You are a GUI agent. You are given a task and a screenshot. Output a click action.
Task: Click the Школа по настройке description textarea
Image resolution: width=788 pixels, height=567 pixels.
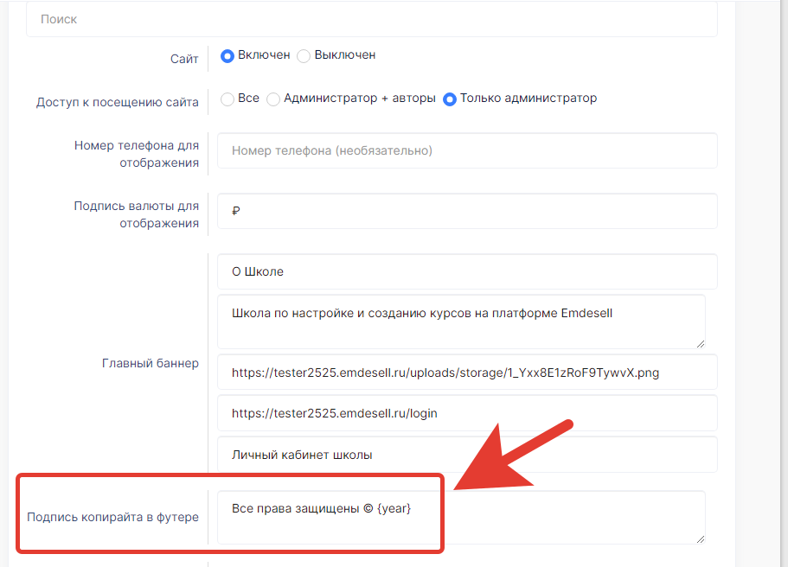tap(461, 322)
